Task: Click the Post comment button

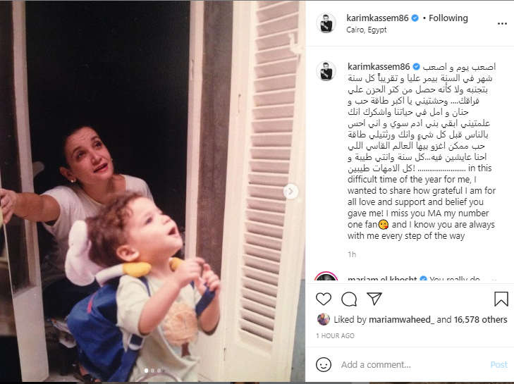Action: coord(498,365)
